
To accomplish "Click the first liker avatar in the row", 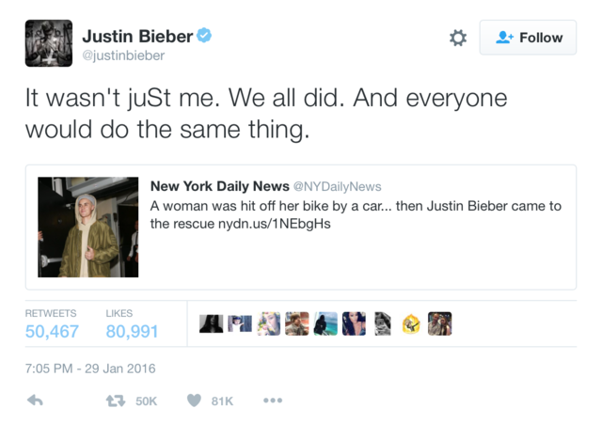I will [212, 324].
